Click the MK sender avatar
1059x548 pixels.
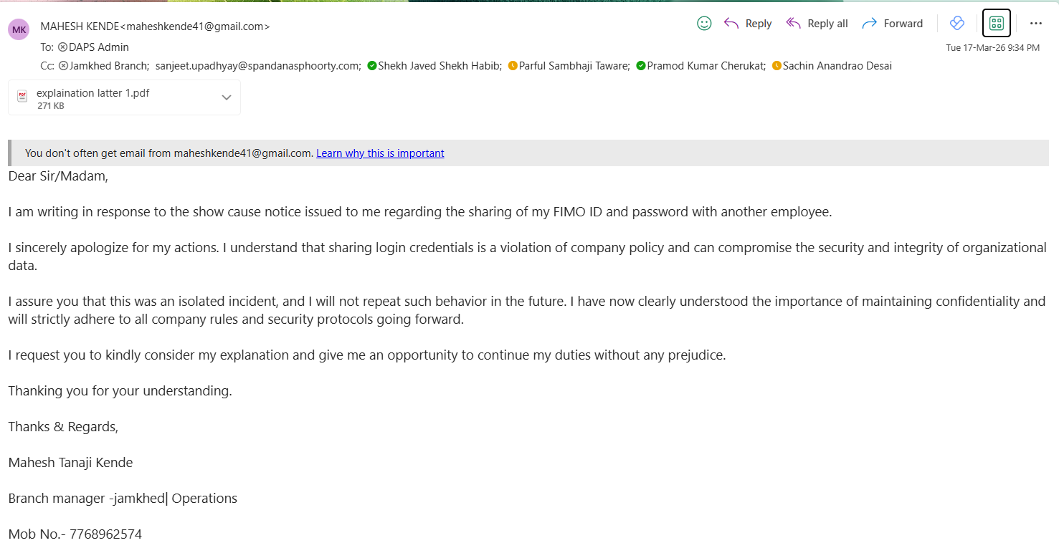(19, 29)
